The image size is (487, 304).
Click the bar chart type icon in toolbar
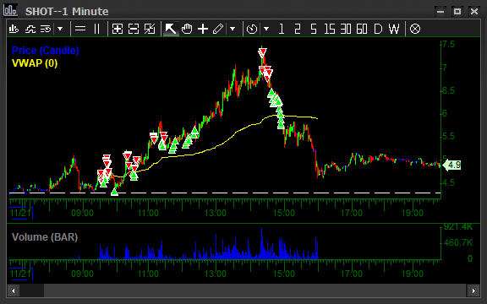pos(14,30)
